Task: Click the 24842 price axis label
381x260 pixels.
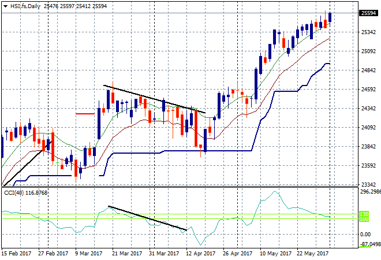Action: pos(369,70)
